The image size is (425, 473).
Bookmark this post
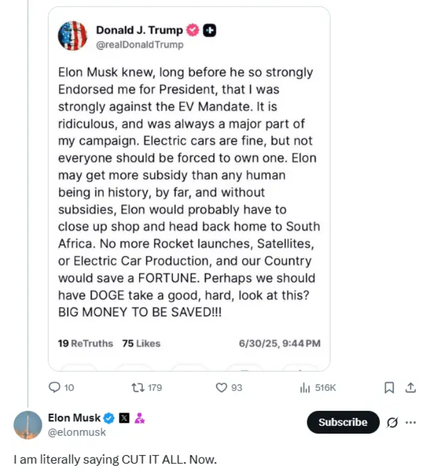[x=389, y=387]
